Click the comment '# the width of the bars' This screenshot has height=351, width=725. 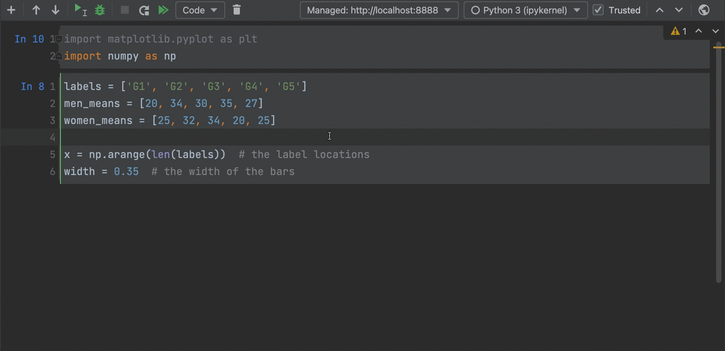[x=223, y=171]
